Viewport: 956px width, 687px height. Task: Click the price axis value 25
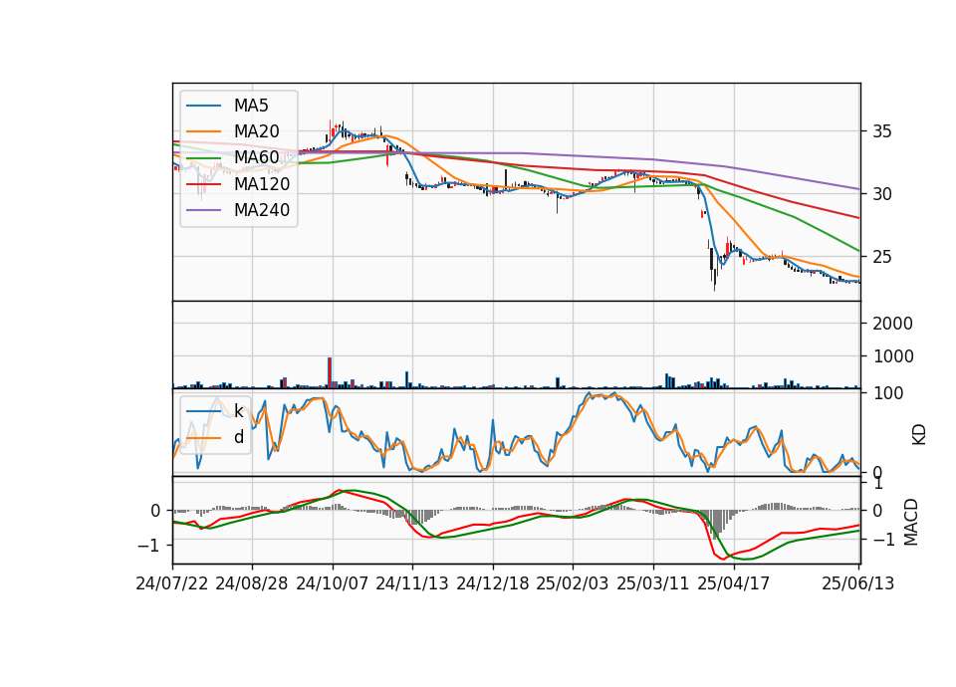tap(881, 257)
